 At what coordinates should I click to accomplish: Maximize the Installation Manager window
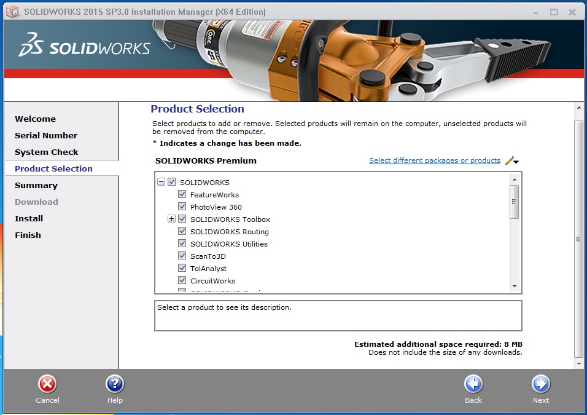[554, 12]
